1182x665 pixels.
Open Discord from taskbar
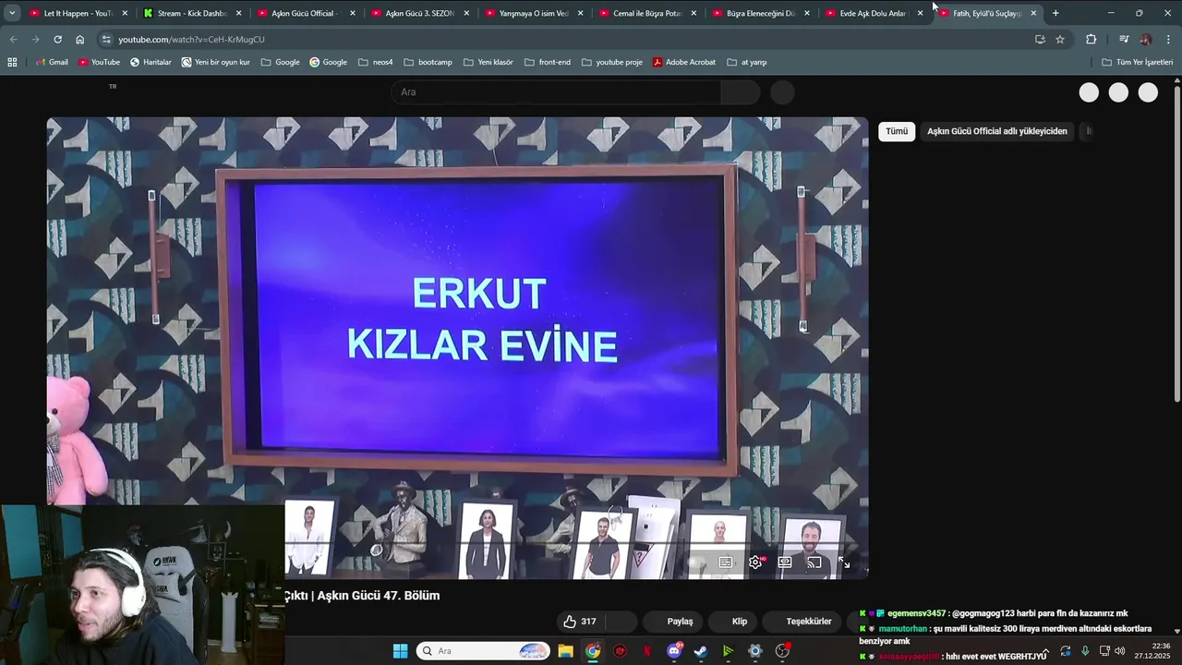[x=674, y=651]
